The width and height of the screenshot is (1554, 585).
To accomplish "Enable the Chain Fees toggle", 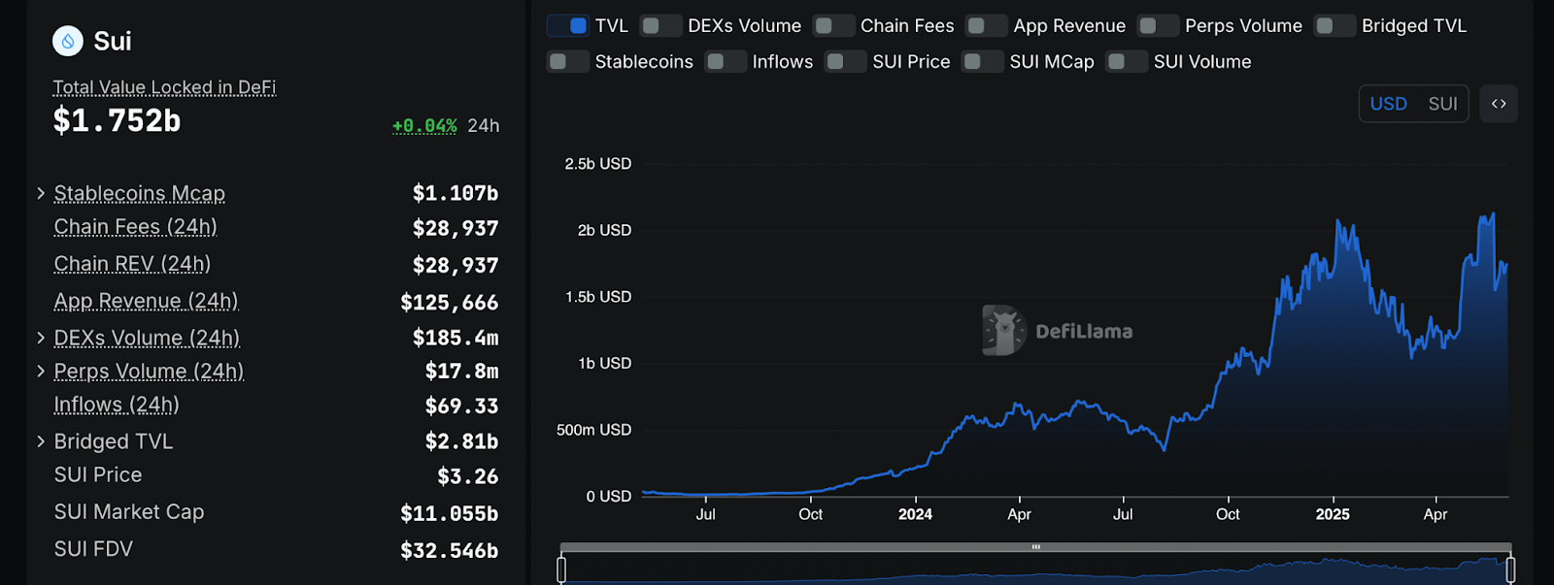I will tap(833, 25).
